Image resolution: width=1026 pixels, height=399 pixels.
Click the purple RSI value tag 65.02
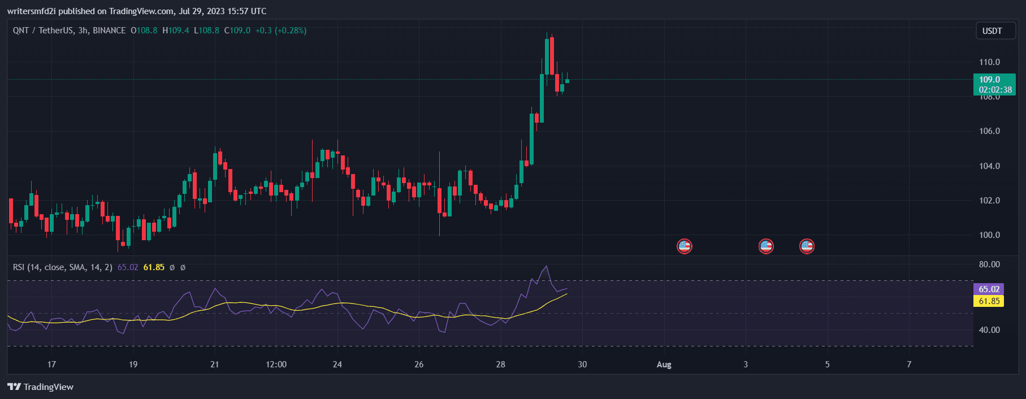(x=989, y=289)
